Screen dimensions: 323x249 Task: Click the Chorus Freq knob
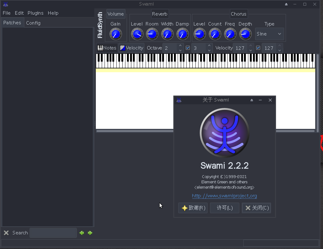230,34
